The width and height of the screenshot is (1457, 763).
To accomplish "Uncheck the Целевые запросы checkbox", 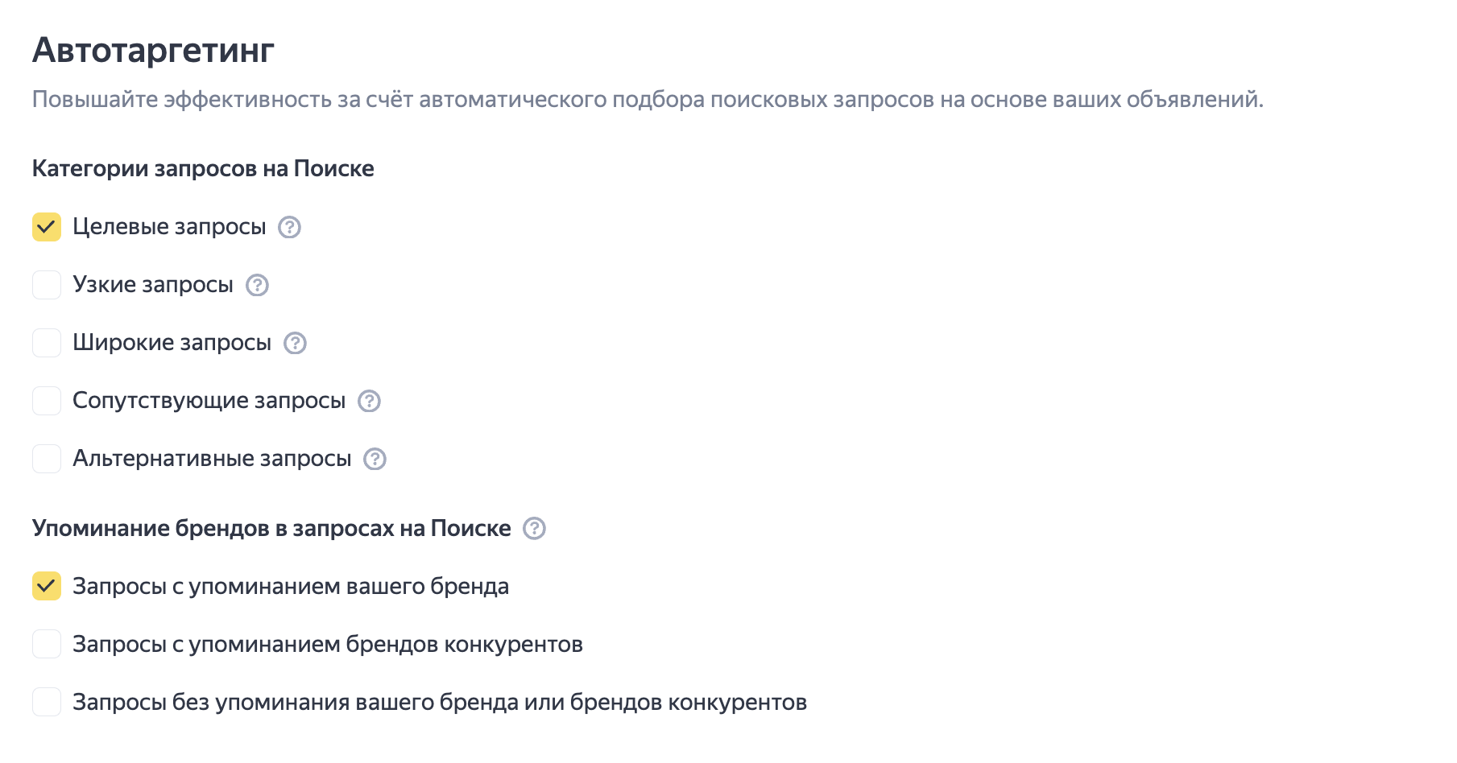I will [47, 227].
